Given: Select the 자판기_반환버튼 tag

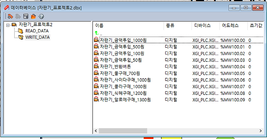Looking at the screenshot, I should [x=115, y=67].
